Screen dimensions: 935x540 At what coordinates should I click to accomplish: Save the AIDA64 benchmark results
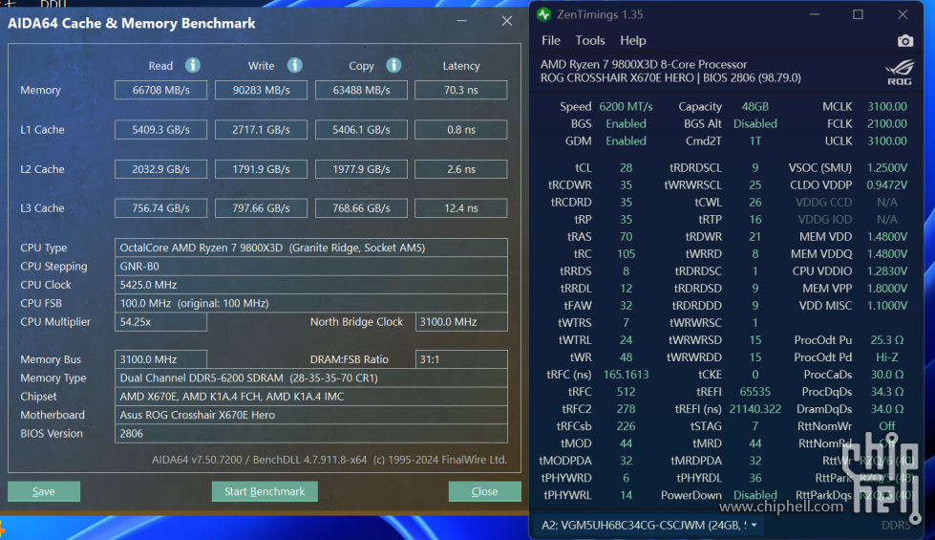click(x=44, y=491)
